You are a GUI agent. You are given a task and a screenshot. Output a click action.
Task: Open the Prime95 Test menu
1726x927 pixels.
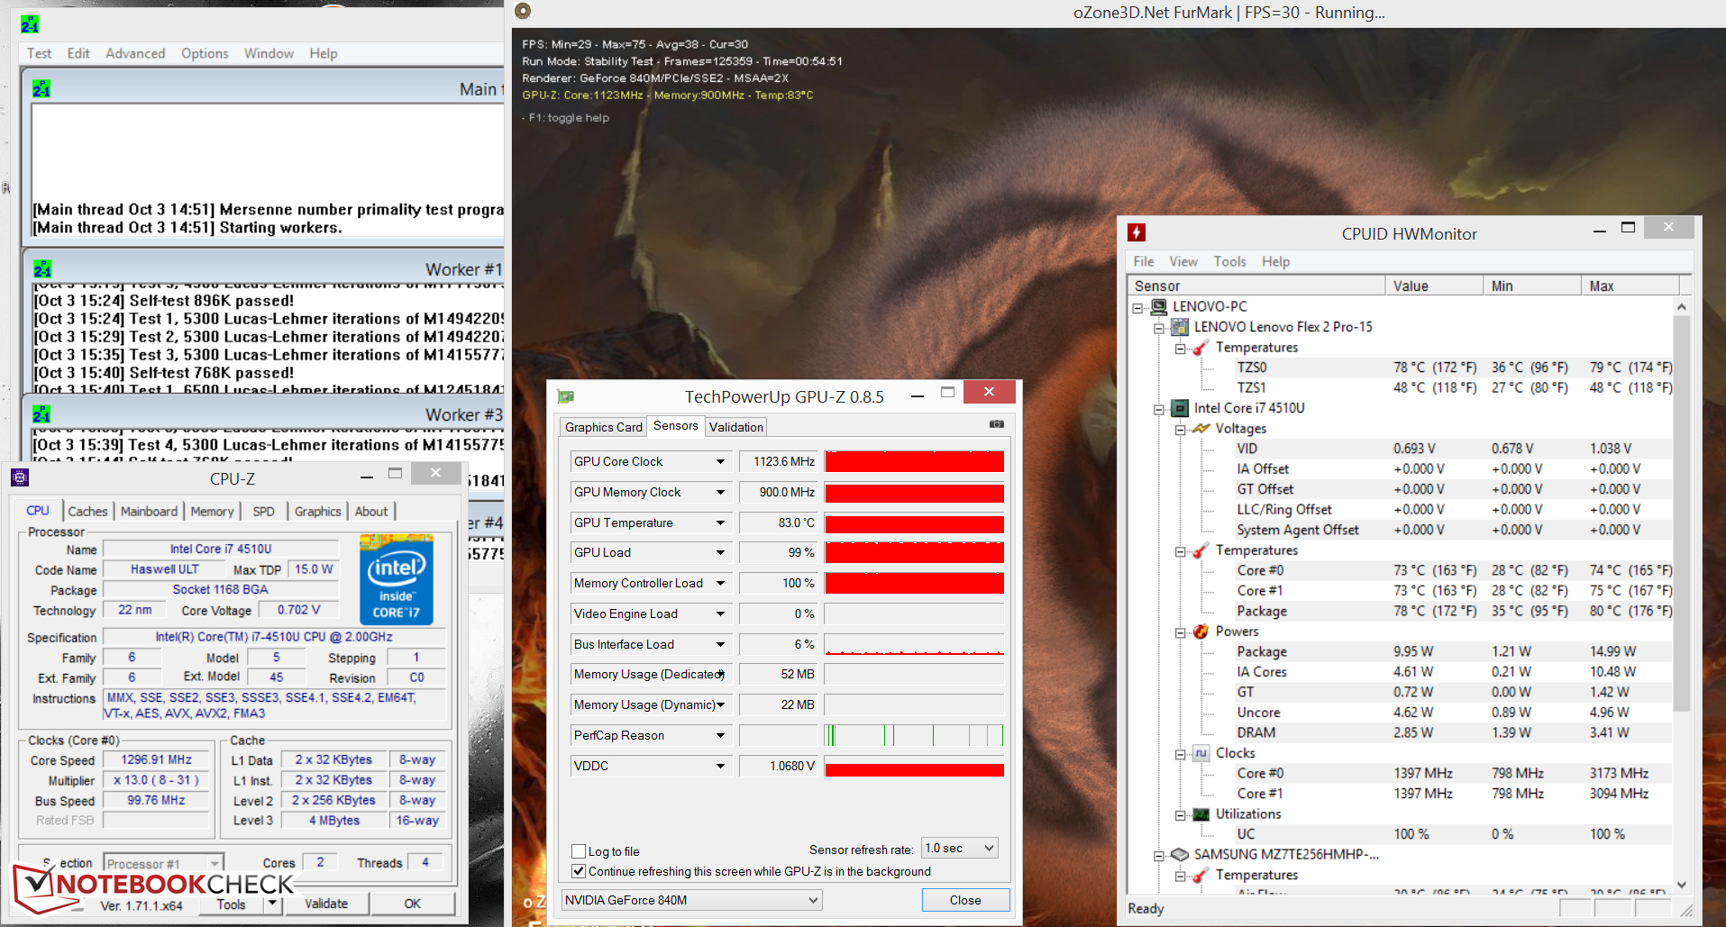[39, 53]
